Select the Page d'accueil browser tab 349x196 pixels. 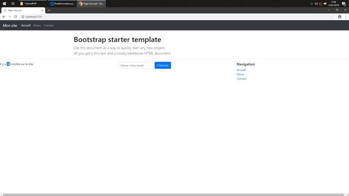tap(23, 10)
